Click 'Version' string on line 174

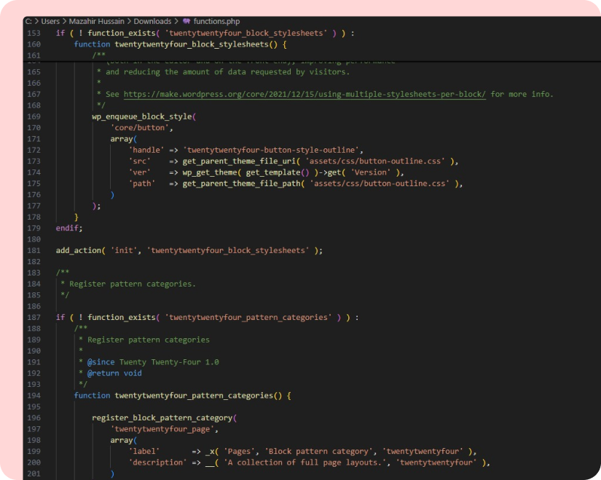click(370, 172)
